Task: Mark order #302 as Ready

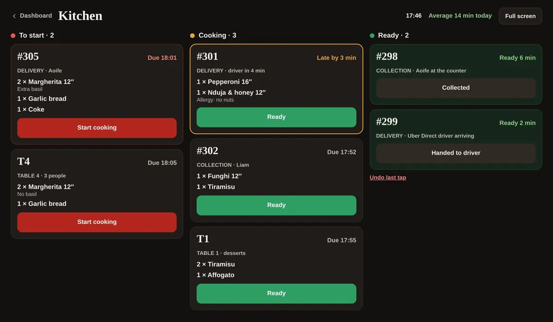Action: point(276,205)
